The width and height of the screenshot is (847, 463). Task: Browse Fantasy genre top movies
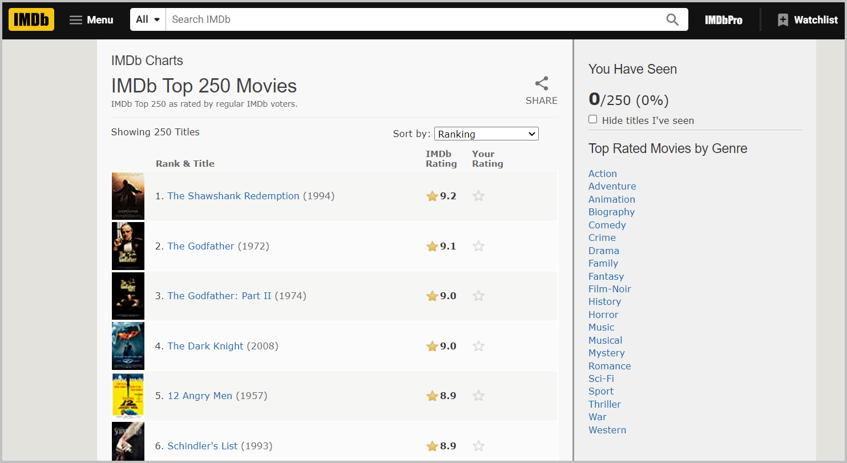pos(606,276)
